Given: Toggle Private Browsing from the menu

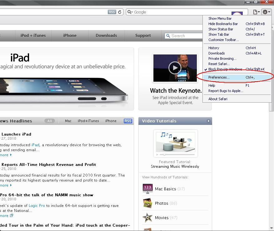Looking at the screenshot, I should coord(222,59).
